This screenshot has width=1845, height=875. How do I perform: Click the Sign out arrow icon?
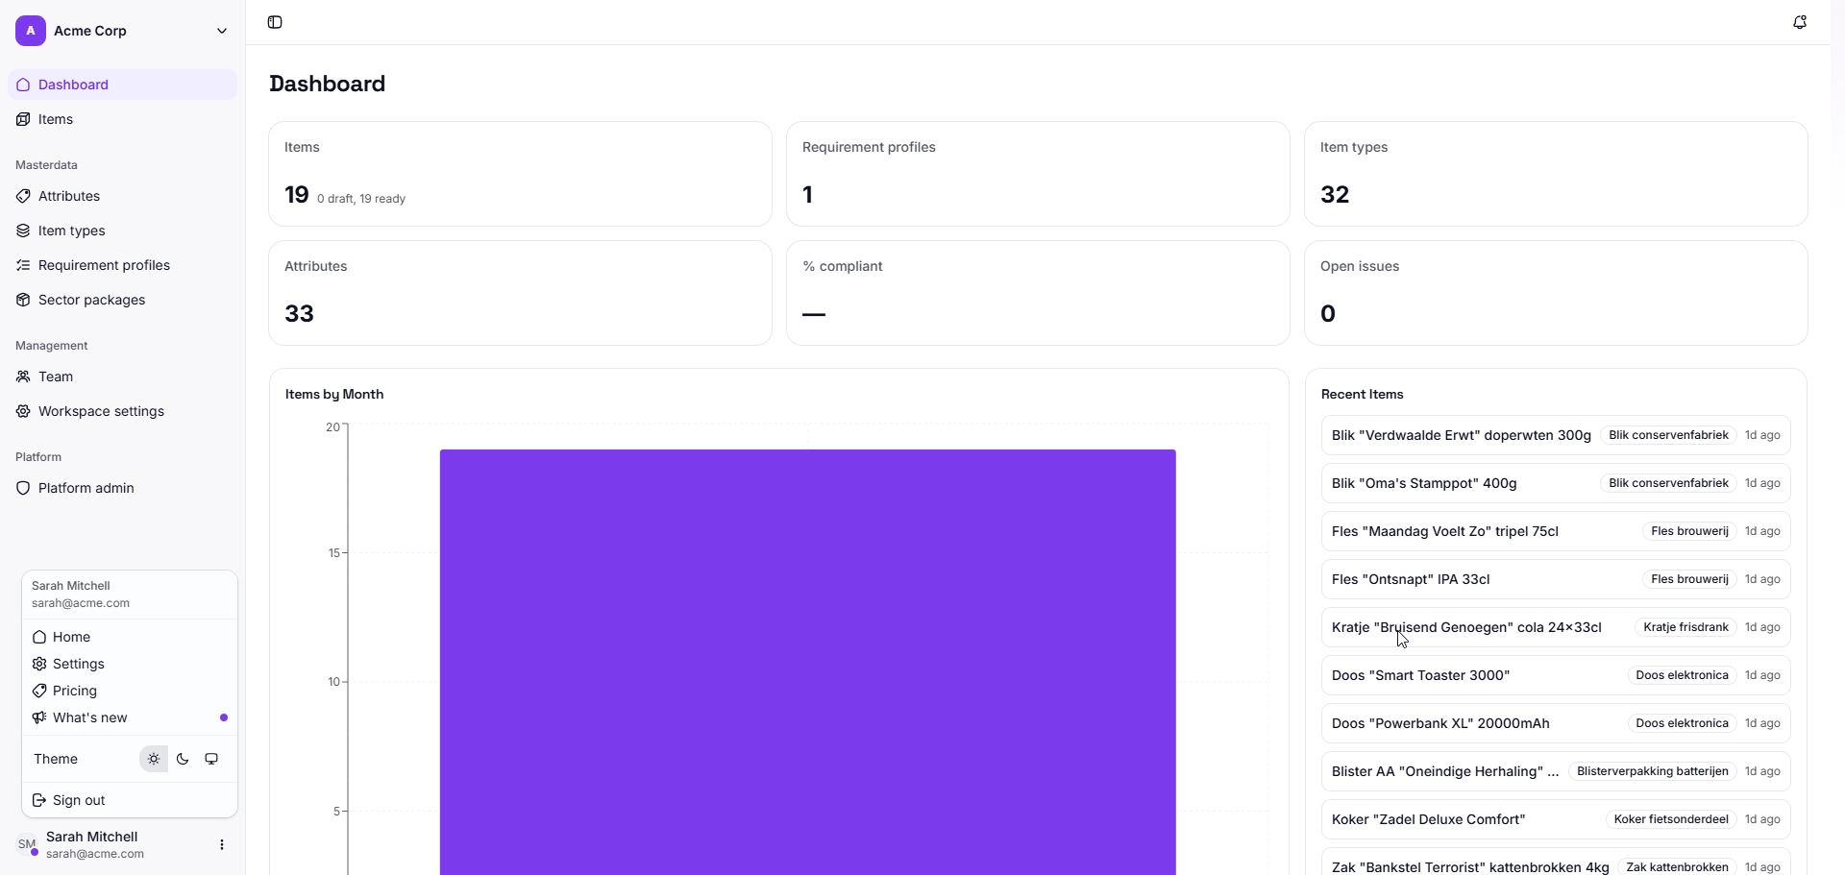[x=39, y=800]
